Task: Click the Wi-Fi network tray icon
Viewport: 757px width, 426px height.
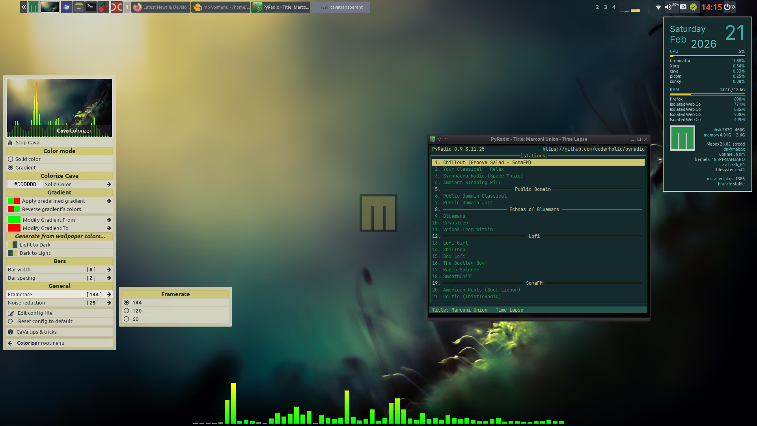Action: click(x=658, y=7)
